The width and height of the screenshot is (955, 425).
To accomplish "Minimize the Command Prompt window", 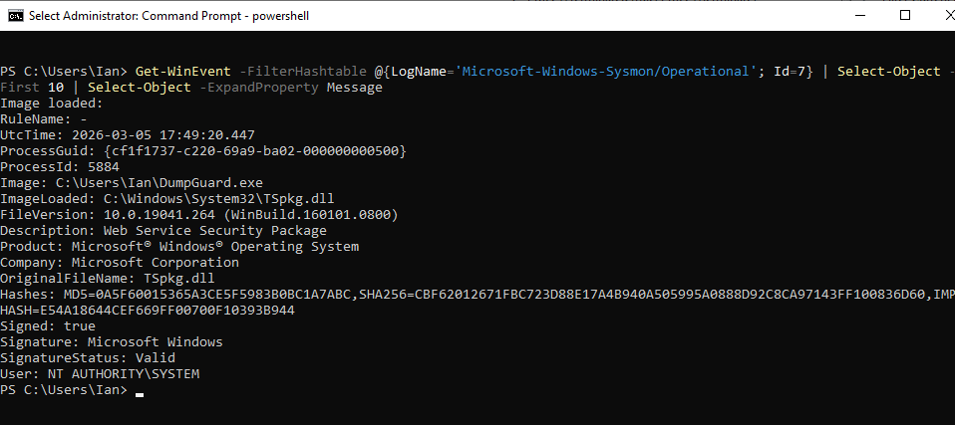I will [858, 15].
